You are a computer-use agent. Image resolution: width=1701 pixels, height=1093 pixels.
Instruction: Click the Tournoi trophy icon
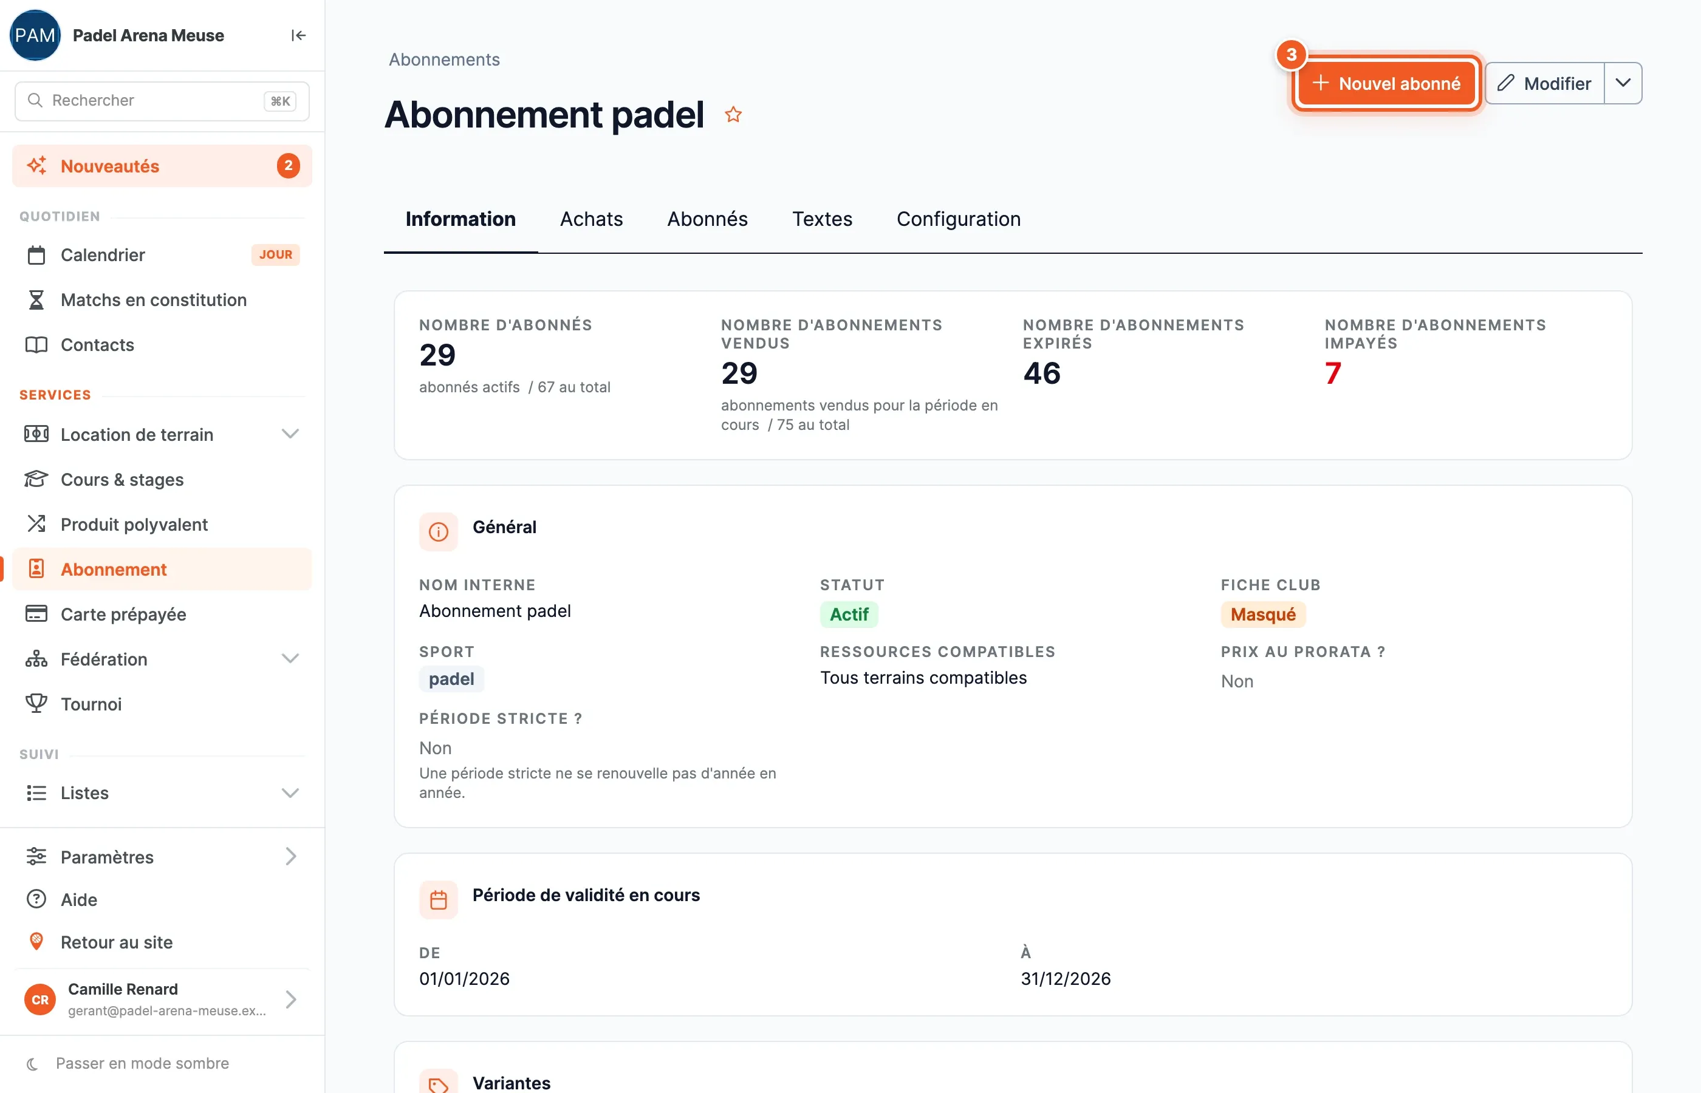pos(36,703)
